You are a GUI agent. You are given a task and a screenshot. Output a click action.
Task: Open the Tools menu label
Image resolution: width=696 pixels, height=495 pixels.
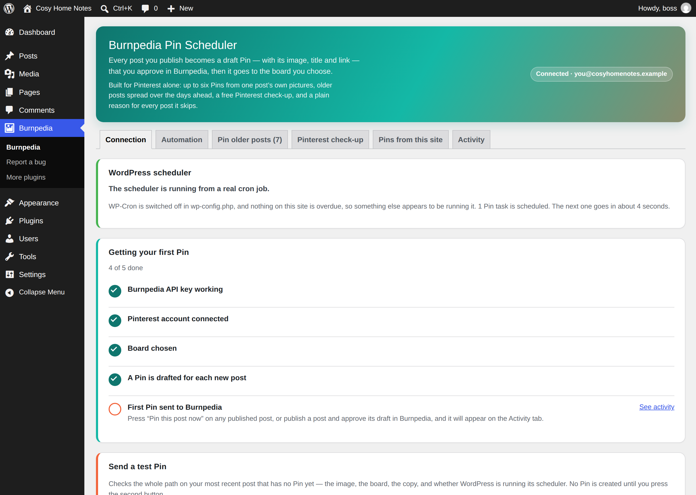click(27, 257)
